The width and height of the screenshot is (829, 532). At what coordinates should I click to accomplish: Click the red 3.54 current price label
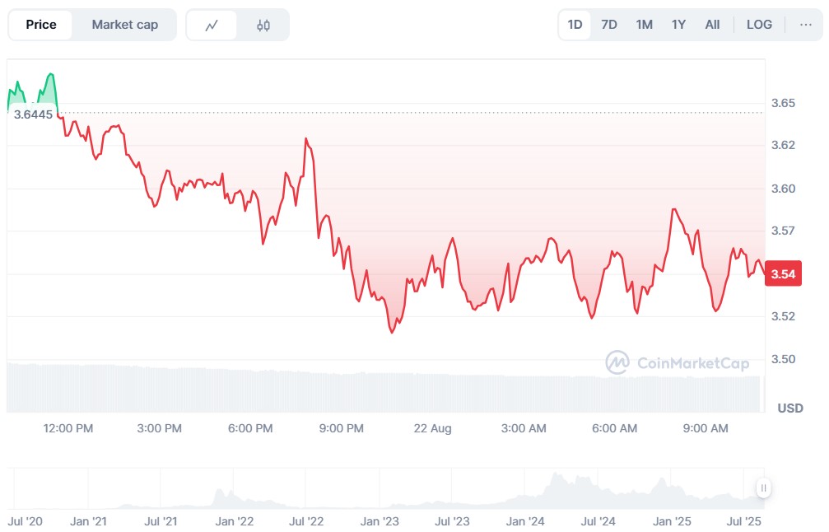(783, 273)
